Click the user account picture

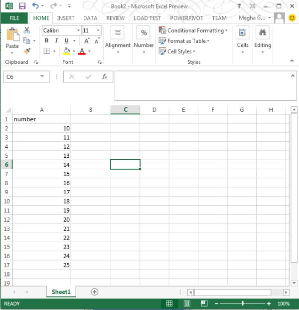tap(279, 18)
